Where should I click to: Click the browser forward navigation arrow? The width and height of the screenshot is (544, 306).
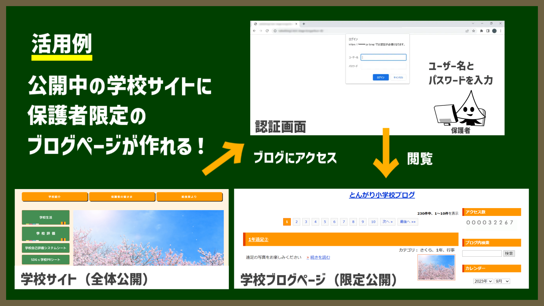[261, 31]
